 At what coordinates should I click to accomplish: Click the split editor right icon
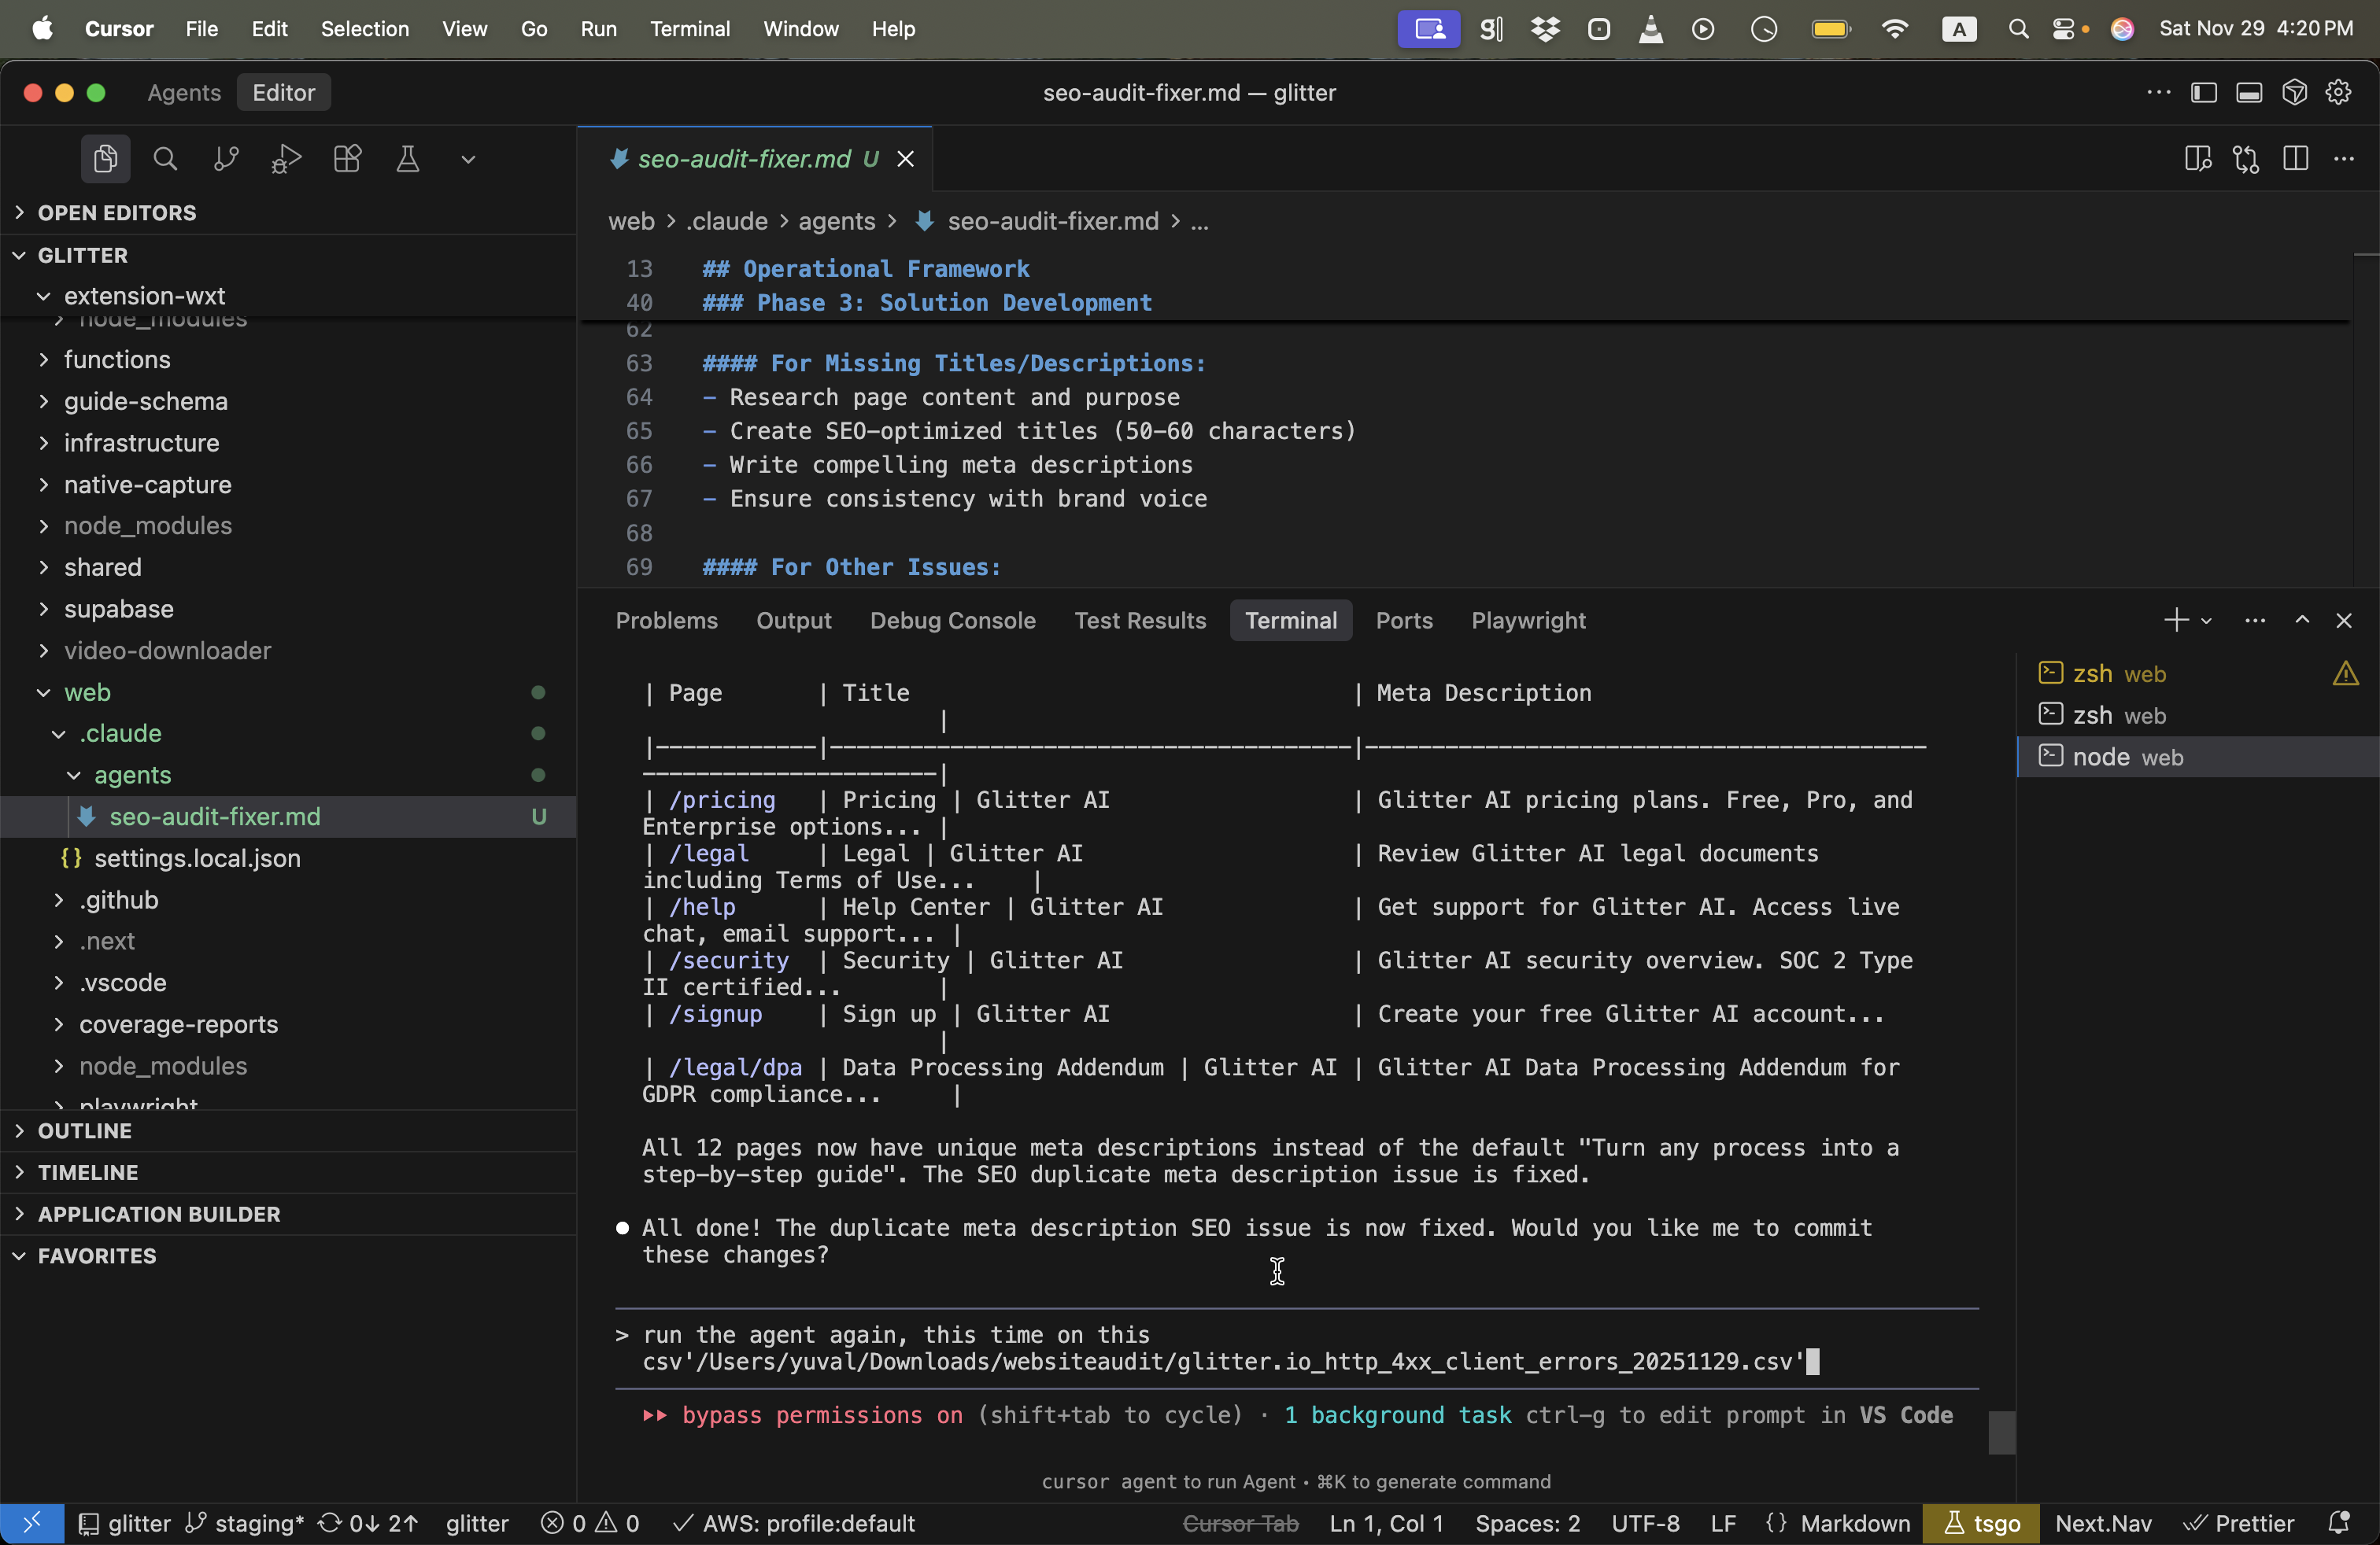pos(2295,159)
